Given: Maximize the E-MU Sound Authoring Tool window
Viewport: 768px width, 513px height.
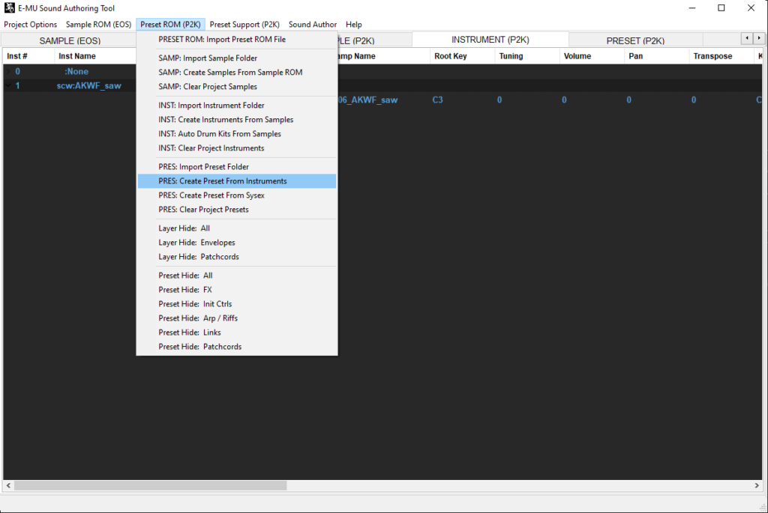Looking at the screenshot, I should click(721, 7).
